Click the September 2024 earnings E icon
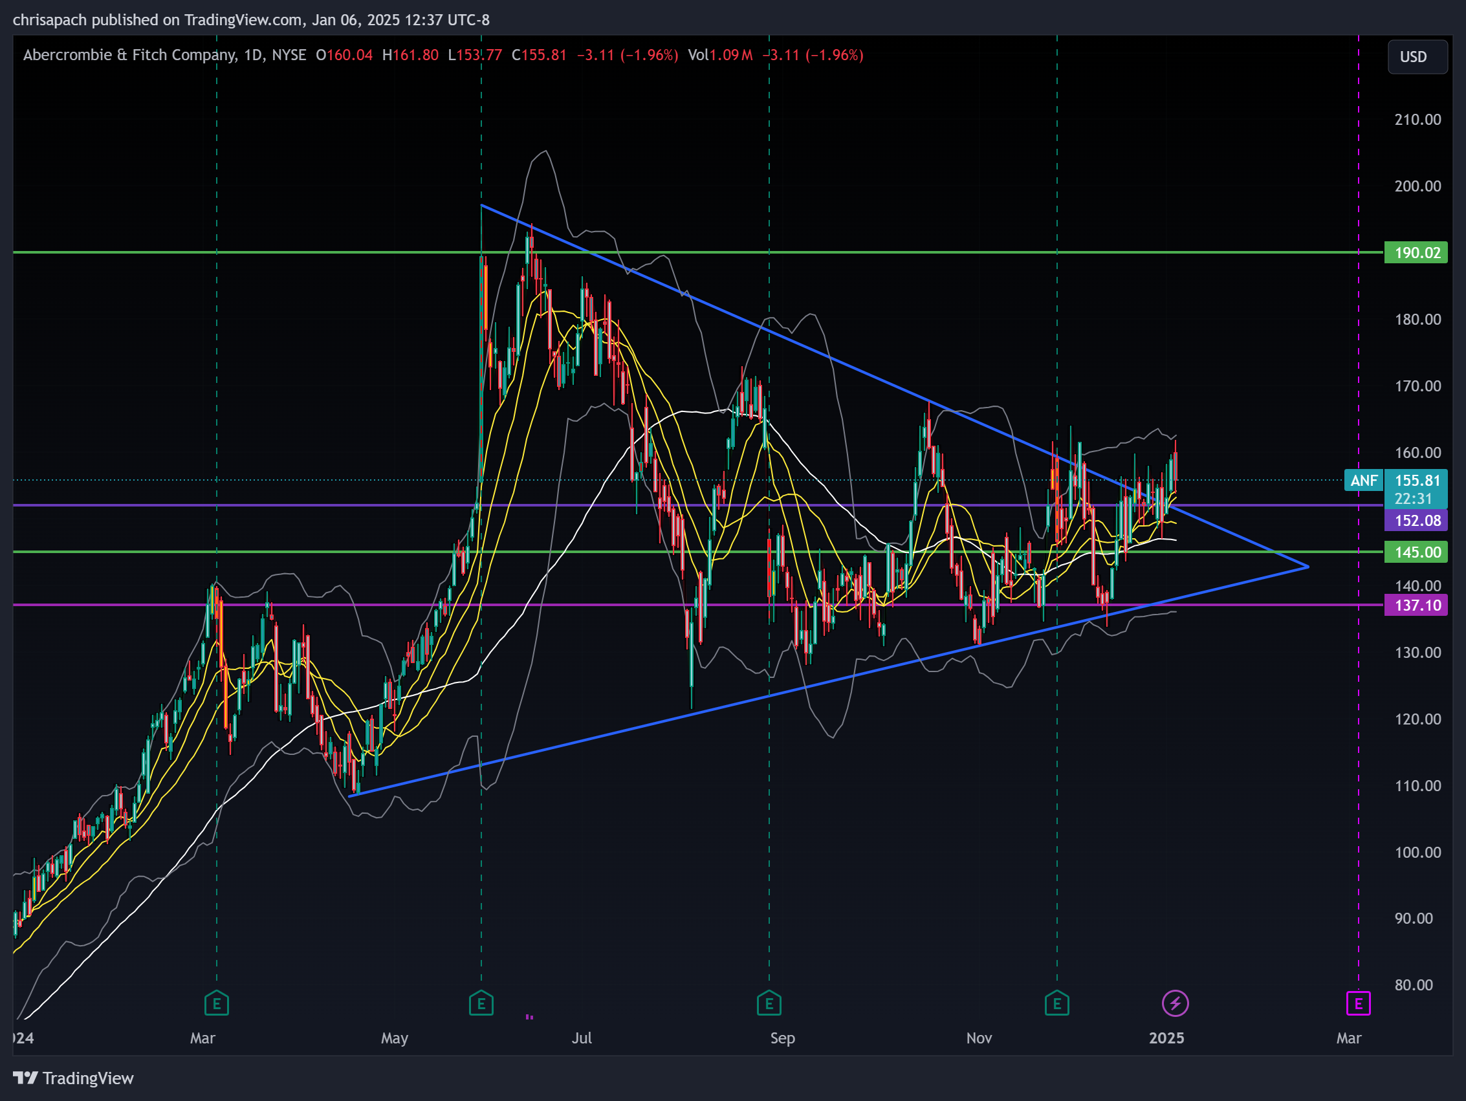Screen dimensions: 1466x1101 click(769, 1003)
